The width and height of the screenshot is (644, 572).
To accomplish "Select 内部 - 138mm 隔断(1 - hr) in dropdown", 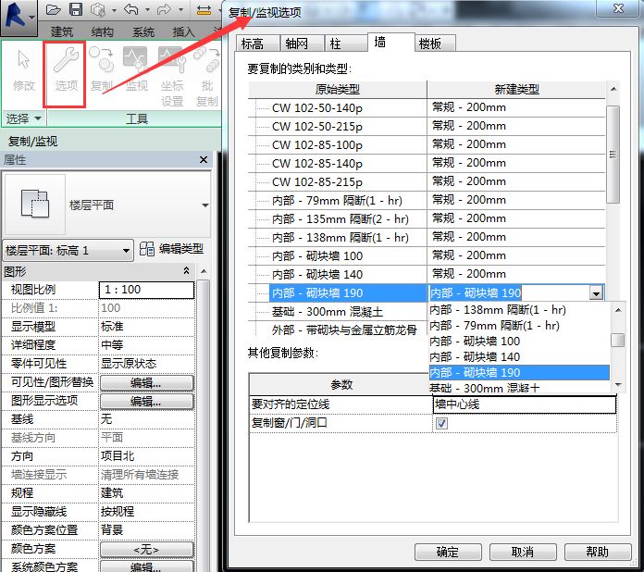I will [518, 309].
